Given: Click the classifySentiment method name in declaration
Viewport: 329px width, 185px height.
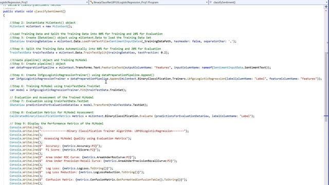Looking at the screenshot, I should tap(48, 11).
